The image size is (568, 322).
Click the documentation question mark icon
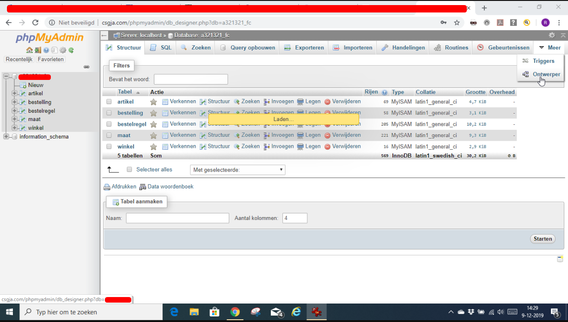coord(46,50)
